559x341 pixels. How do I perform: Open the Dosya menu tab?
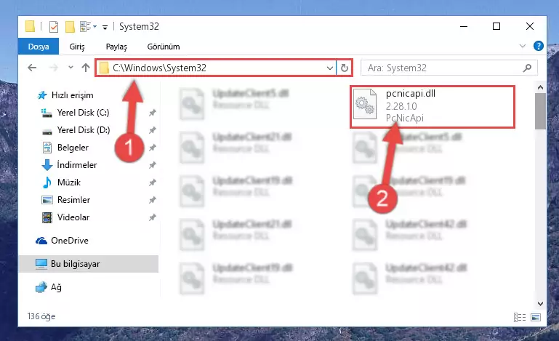(39, 47)
